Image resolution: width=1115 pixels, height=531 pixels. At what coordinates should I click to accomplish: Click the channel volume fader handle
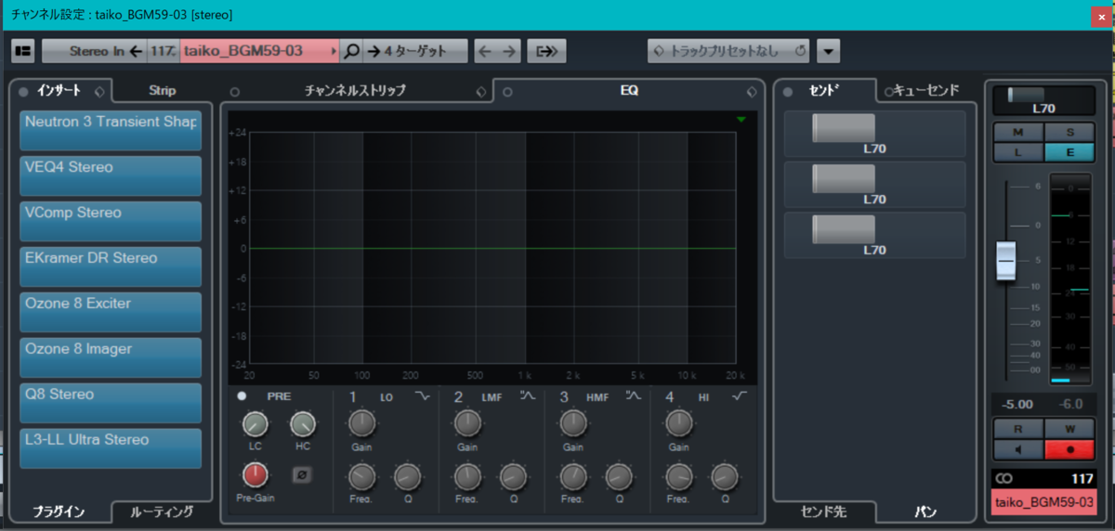1006,262
